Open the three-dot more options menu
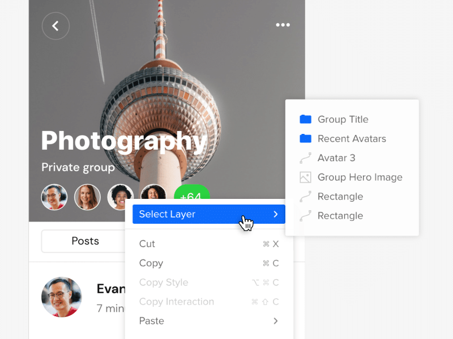Screen dimensions: 453x339 point(283,25)
